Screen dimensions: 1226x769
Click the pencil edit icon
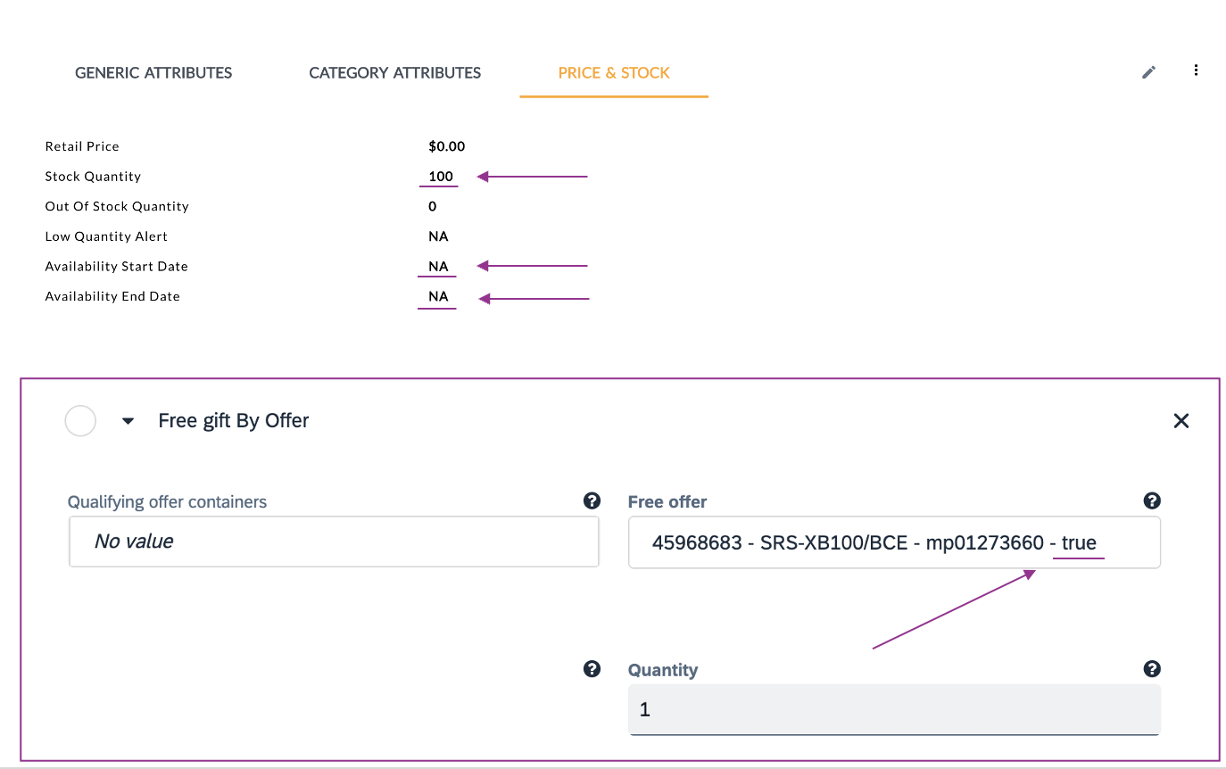tap(1148, 72)
